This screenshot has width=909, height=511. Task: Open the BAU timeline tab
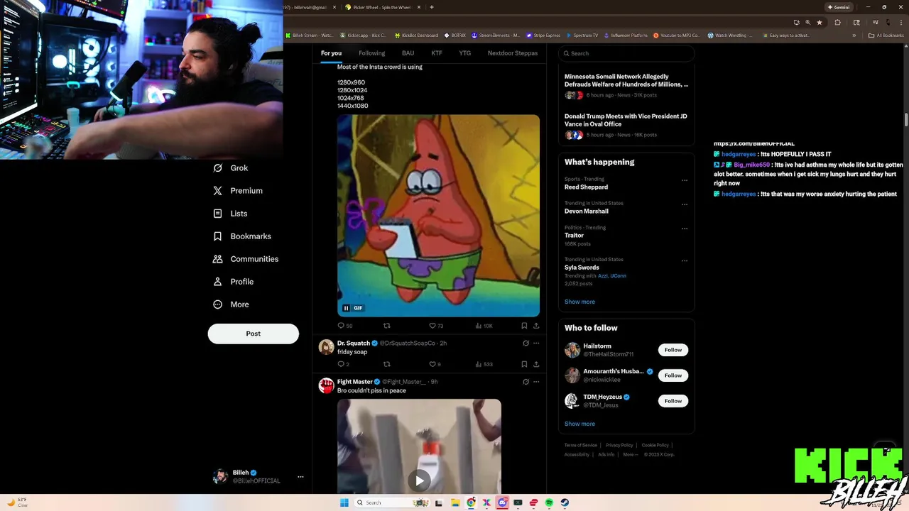408,53
